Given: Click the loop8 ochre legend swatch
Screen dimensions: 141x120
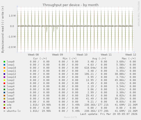Looking at the screenshot, I should tap(4, 99).
